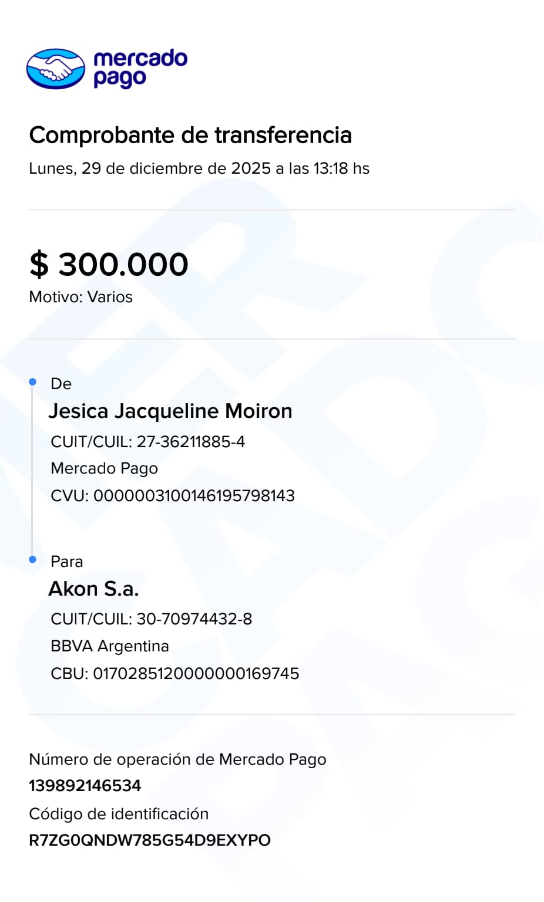Click the blue dot beside De
This screenshot has width=544, height=902.
click(x=33, y=382)
